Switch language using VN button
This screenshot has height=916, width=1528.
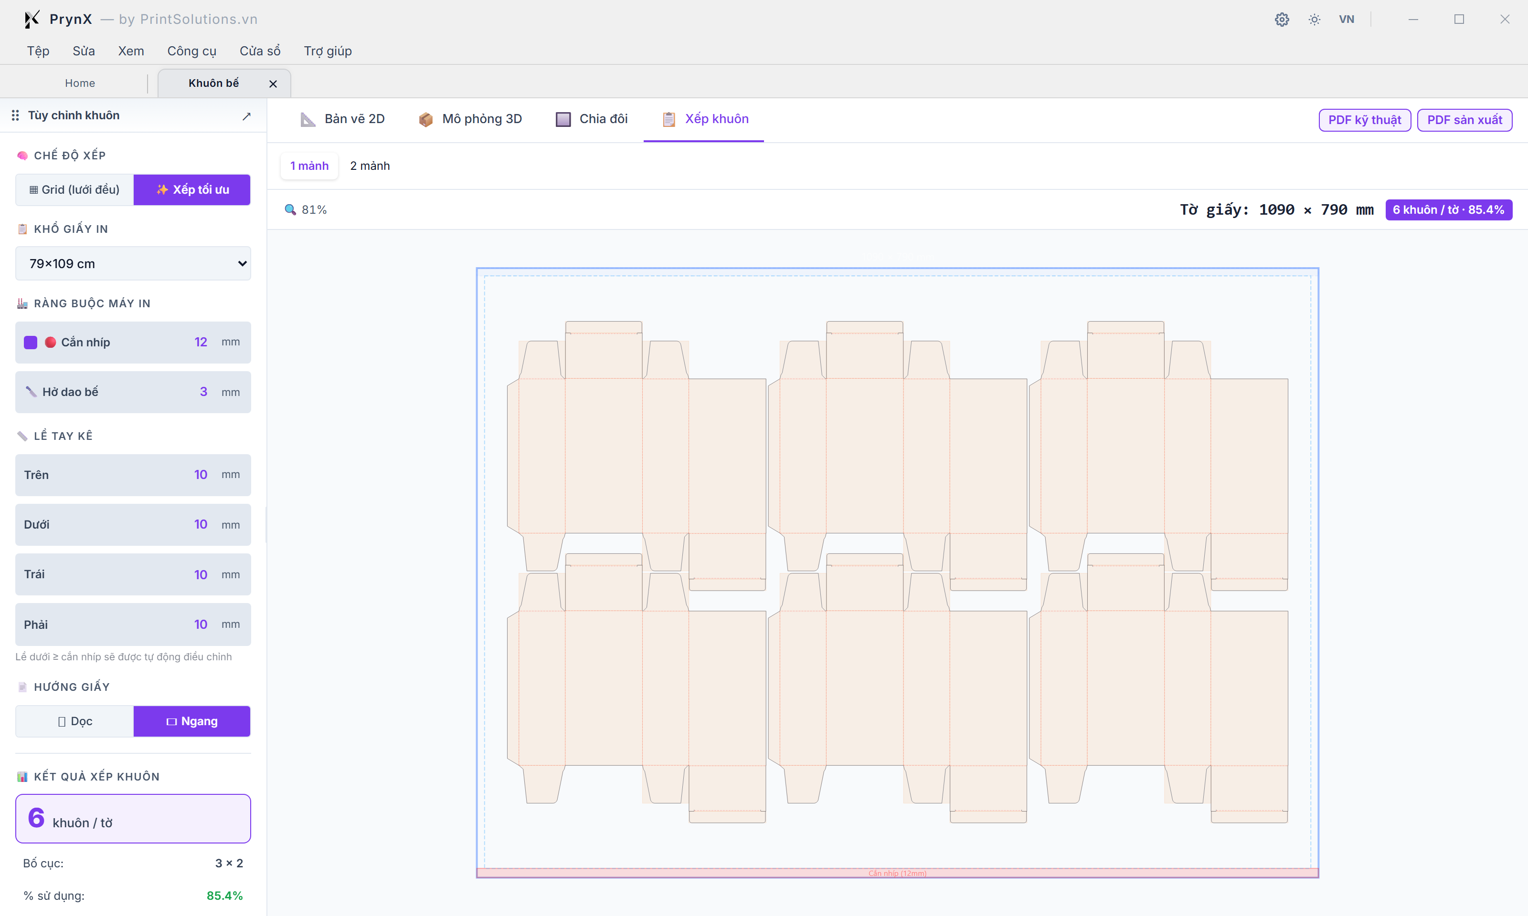1347,19
